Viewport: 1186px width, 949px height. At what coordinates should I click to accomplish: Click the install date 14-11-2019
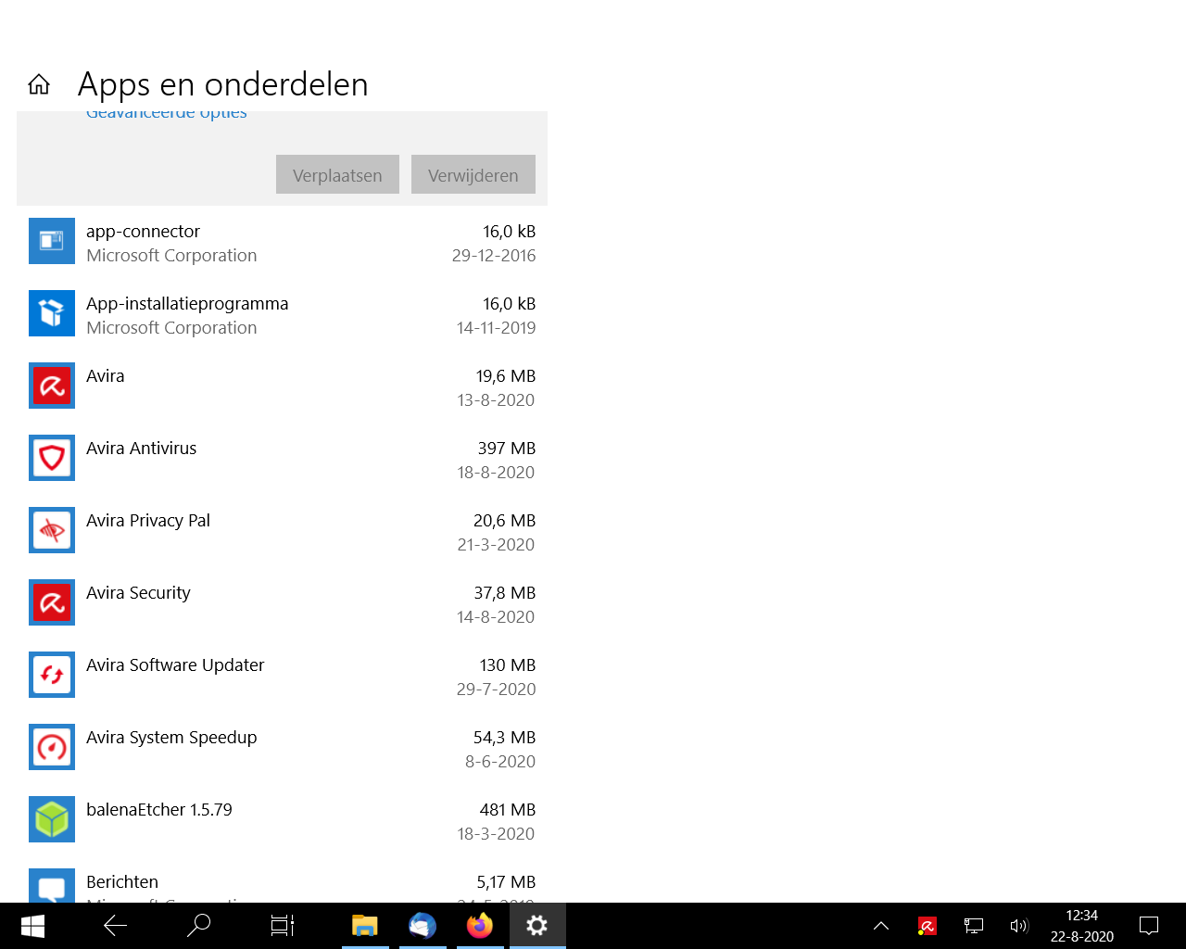pos(497,328)
